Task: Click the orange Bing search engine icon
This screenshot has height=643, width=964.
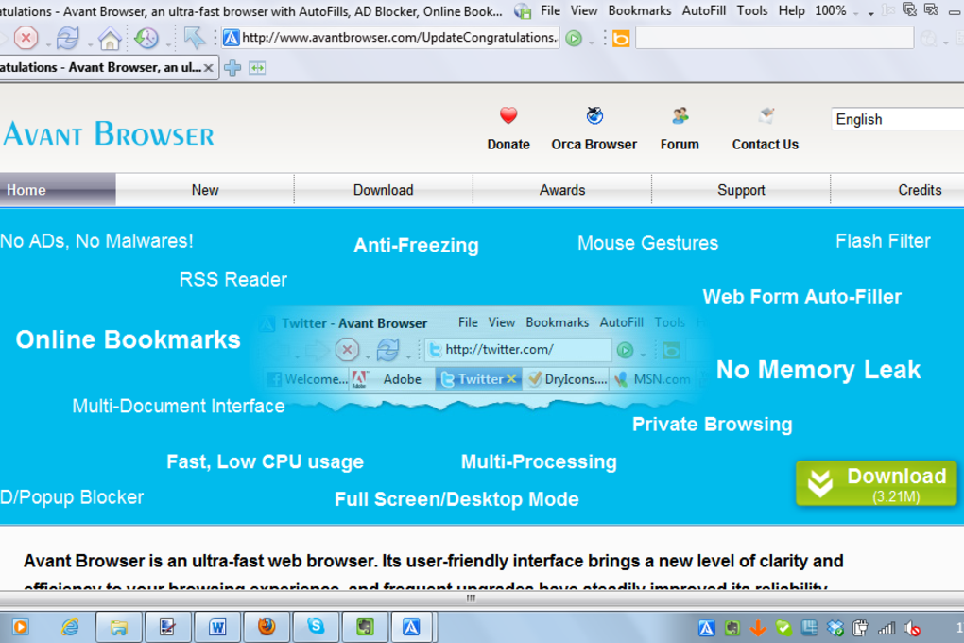Action: tap(621, 39)
